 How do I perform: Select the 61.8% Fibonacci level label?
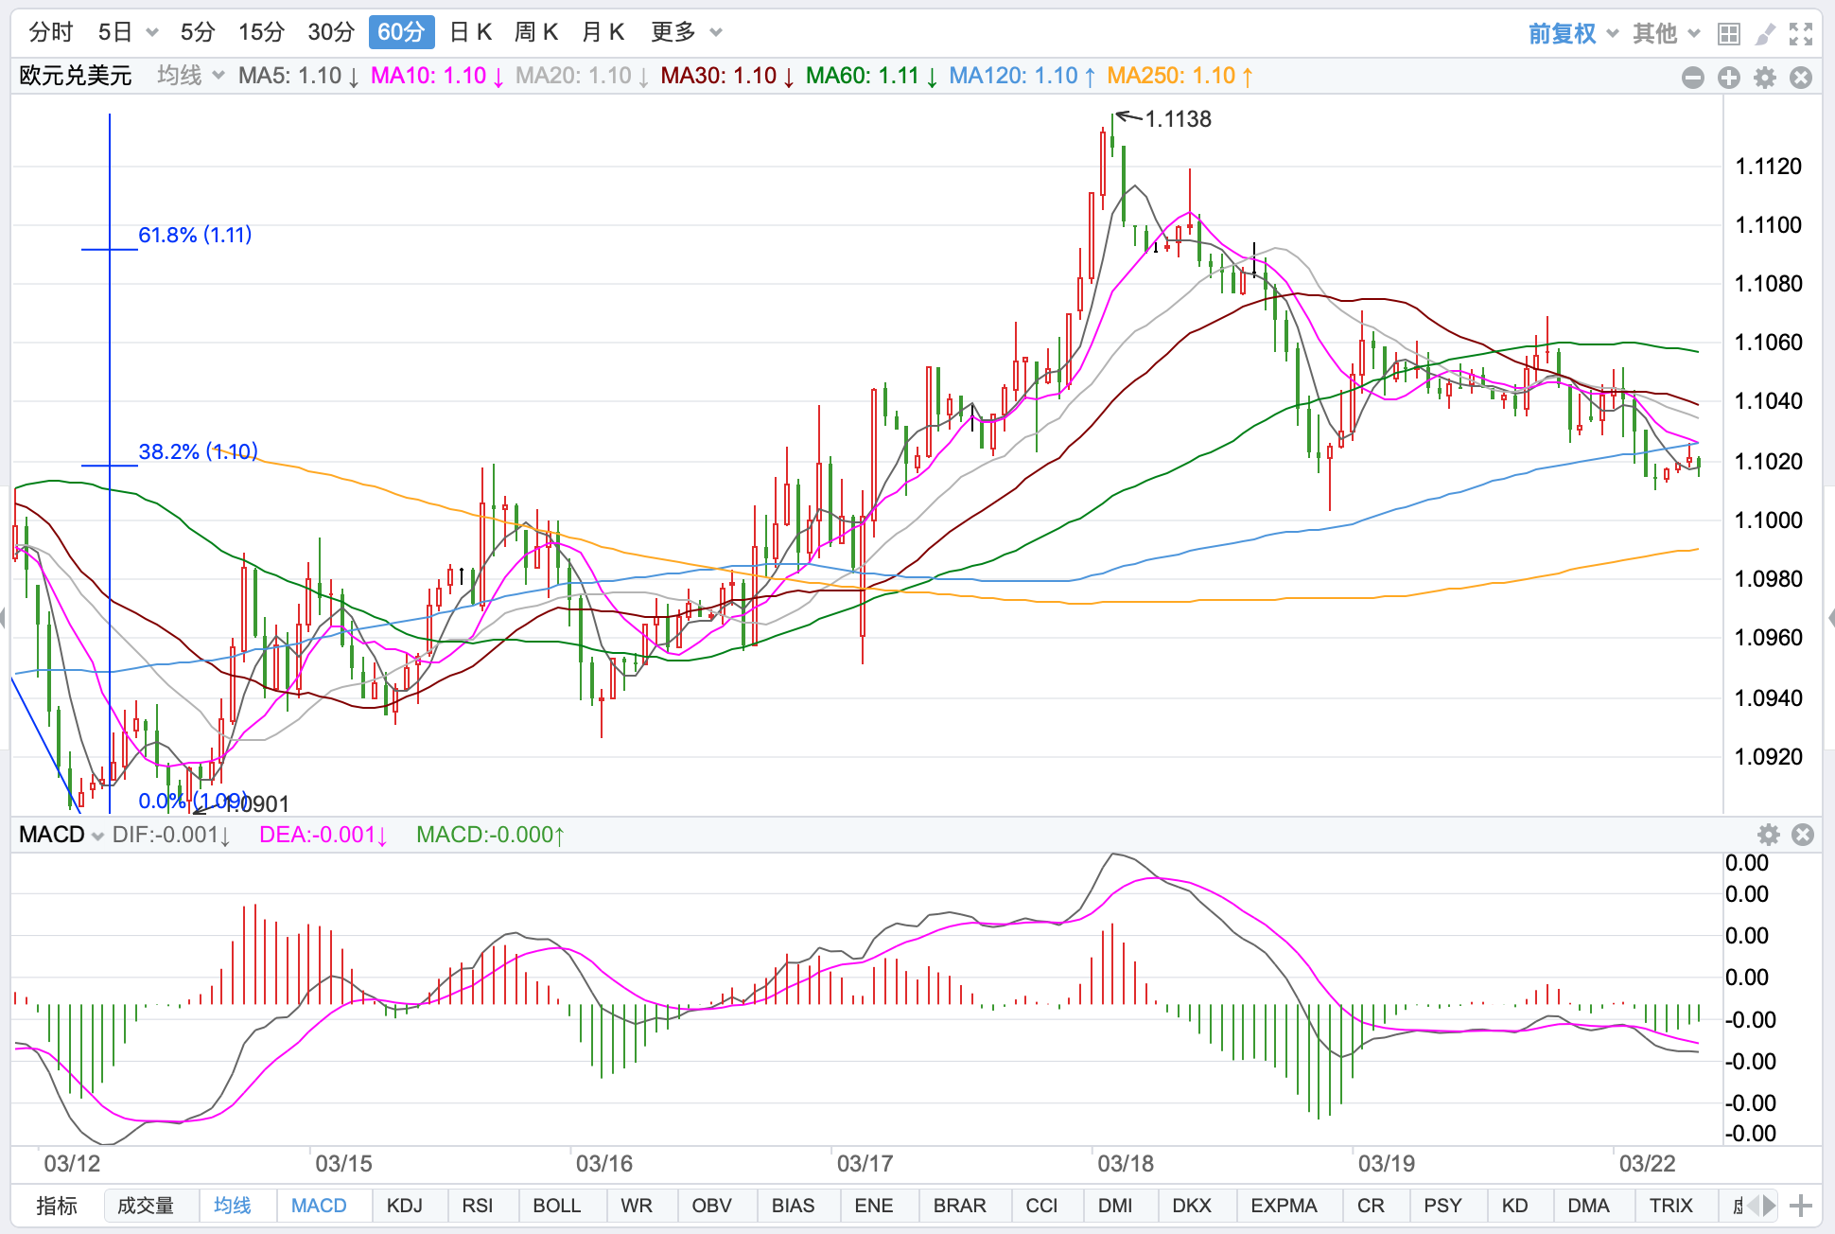pos(195,235)
